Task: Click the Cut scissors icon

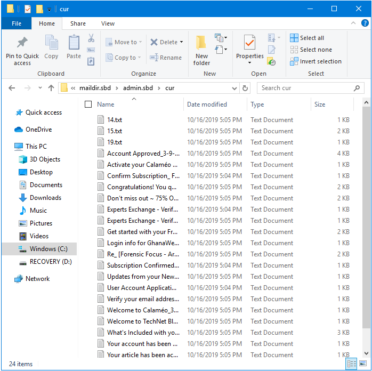Action: click(91, 38)
